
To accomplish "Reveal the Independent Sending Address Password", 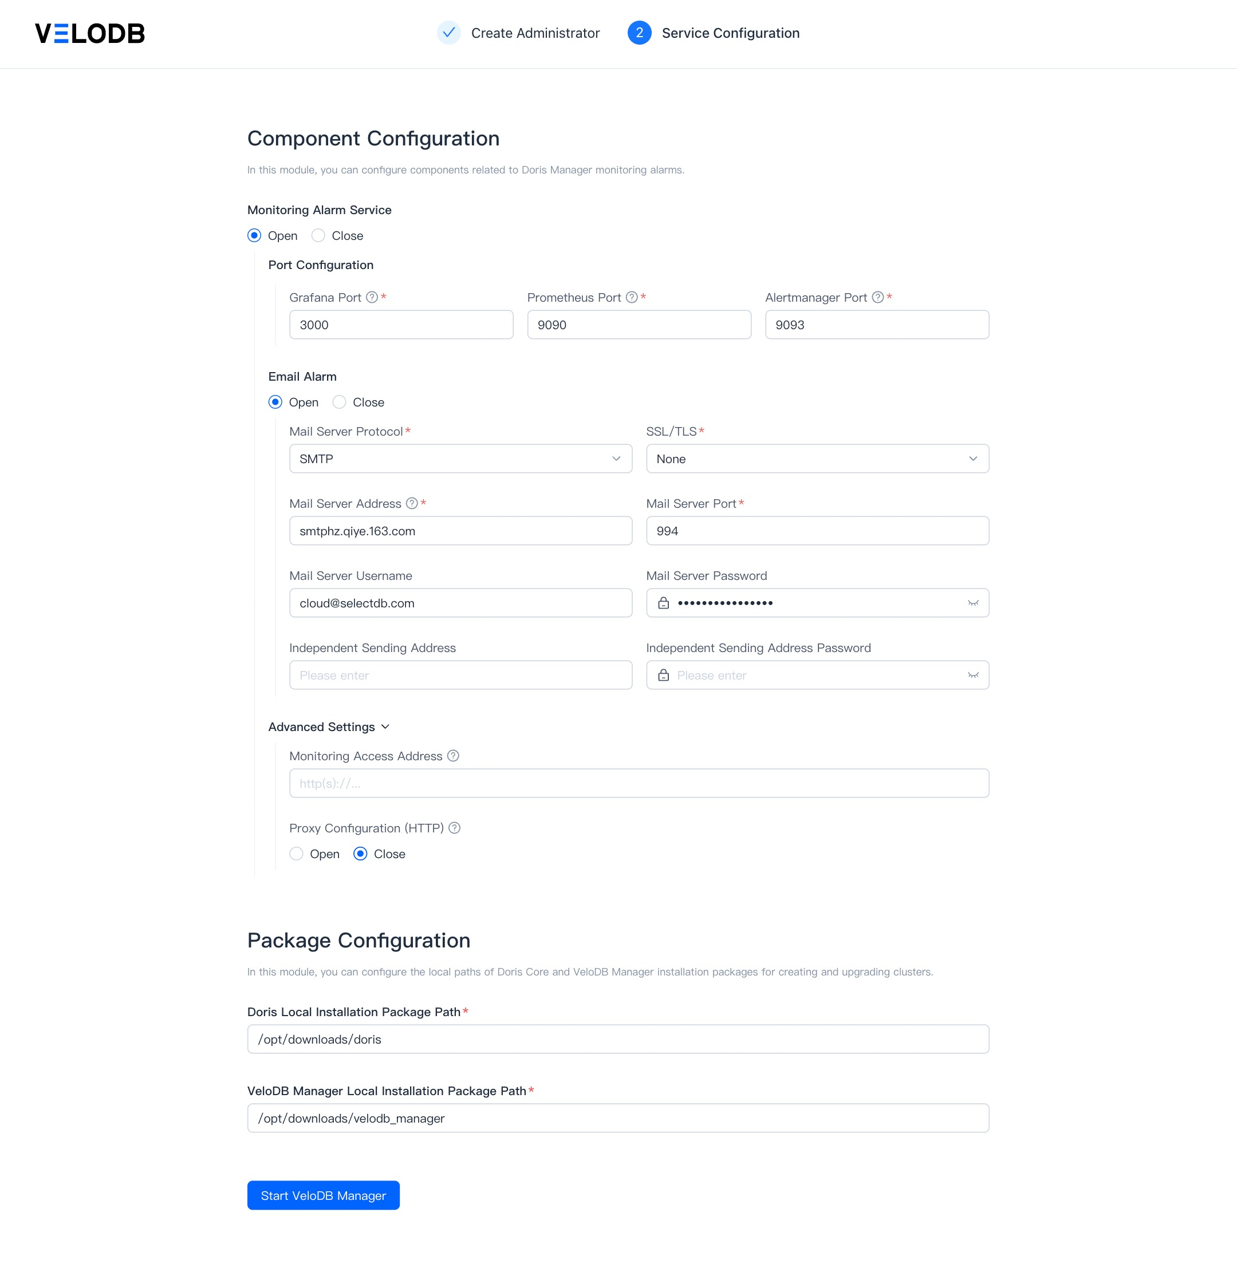I will point(972,676).
